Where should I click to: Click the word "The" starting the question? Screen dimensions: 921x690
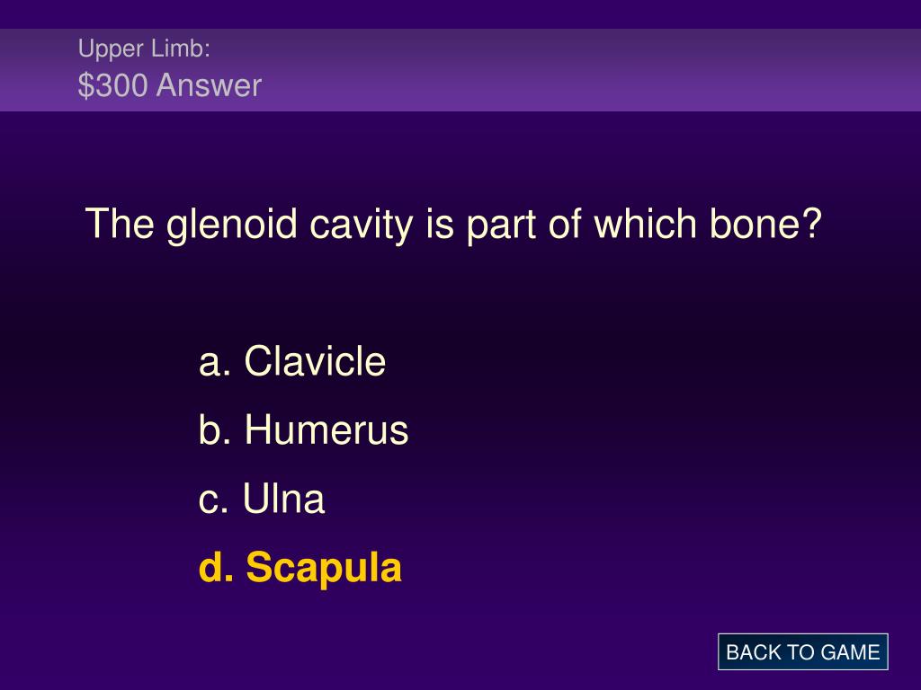coord(120,224)
